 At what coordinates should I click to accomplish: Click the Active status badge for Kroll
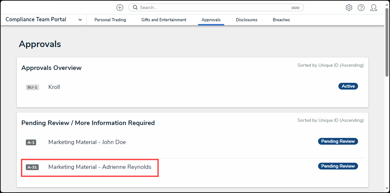[x=348, y=86]
